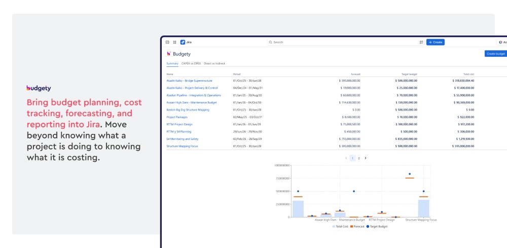Open Alaskan Pipeline - Integration & Operations
Viewport: 507px width, 248px height.
coord(194,95)
